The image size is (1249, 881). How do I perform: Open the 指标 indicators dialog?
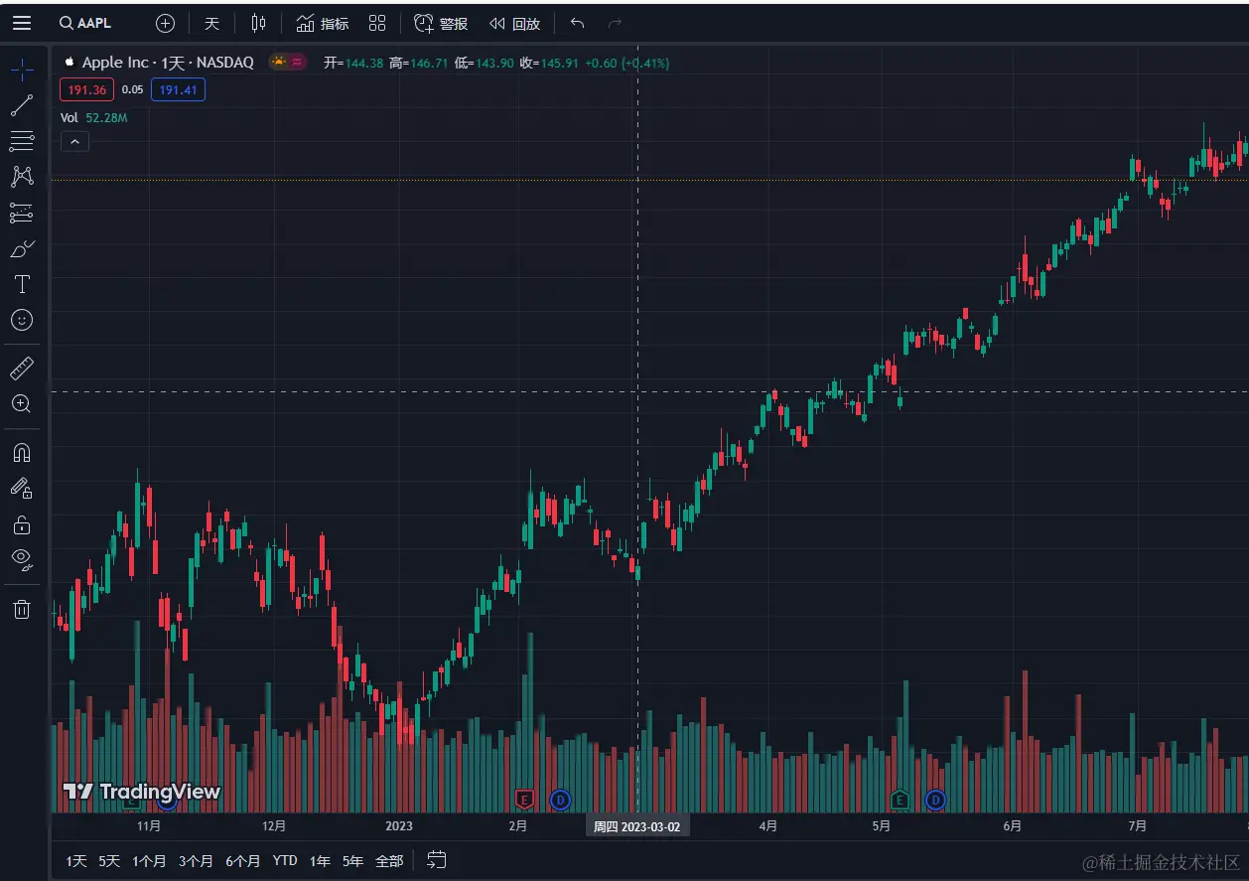323,23
